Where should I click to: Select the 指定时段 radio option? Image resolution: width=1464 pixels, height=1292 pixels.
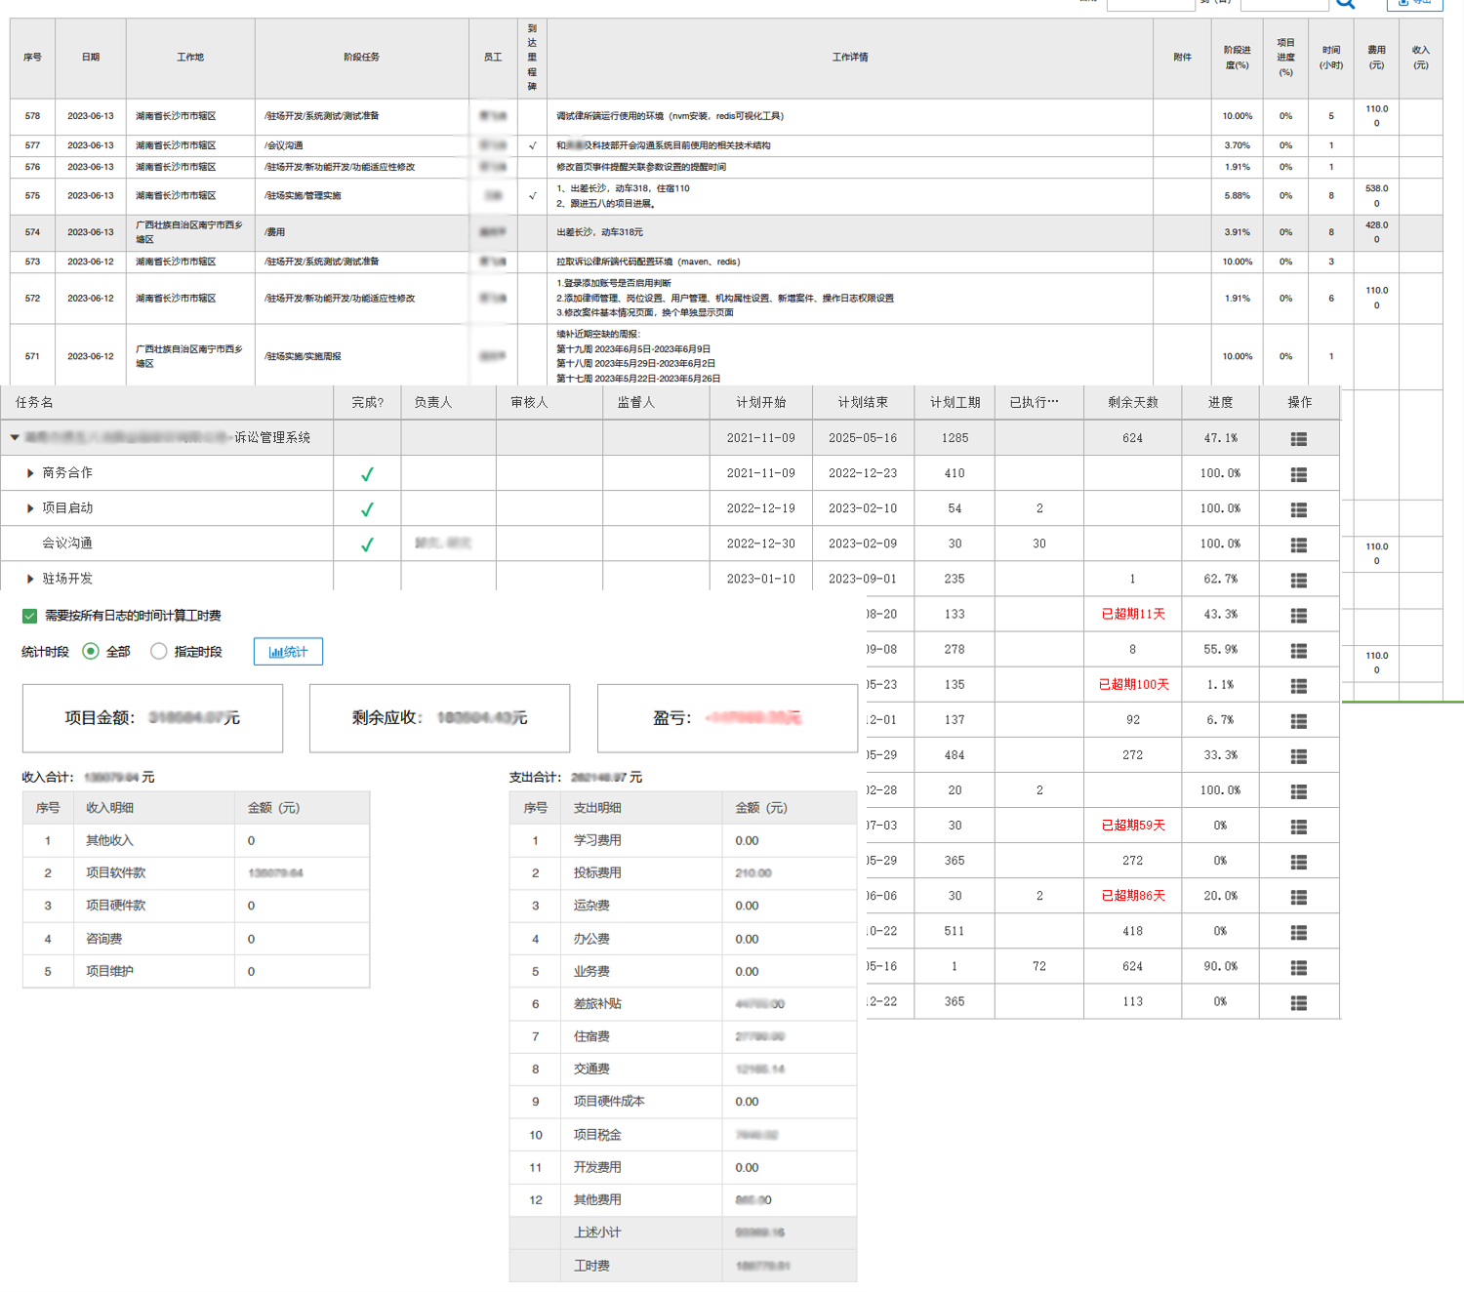pos(159,651)
